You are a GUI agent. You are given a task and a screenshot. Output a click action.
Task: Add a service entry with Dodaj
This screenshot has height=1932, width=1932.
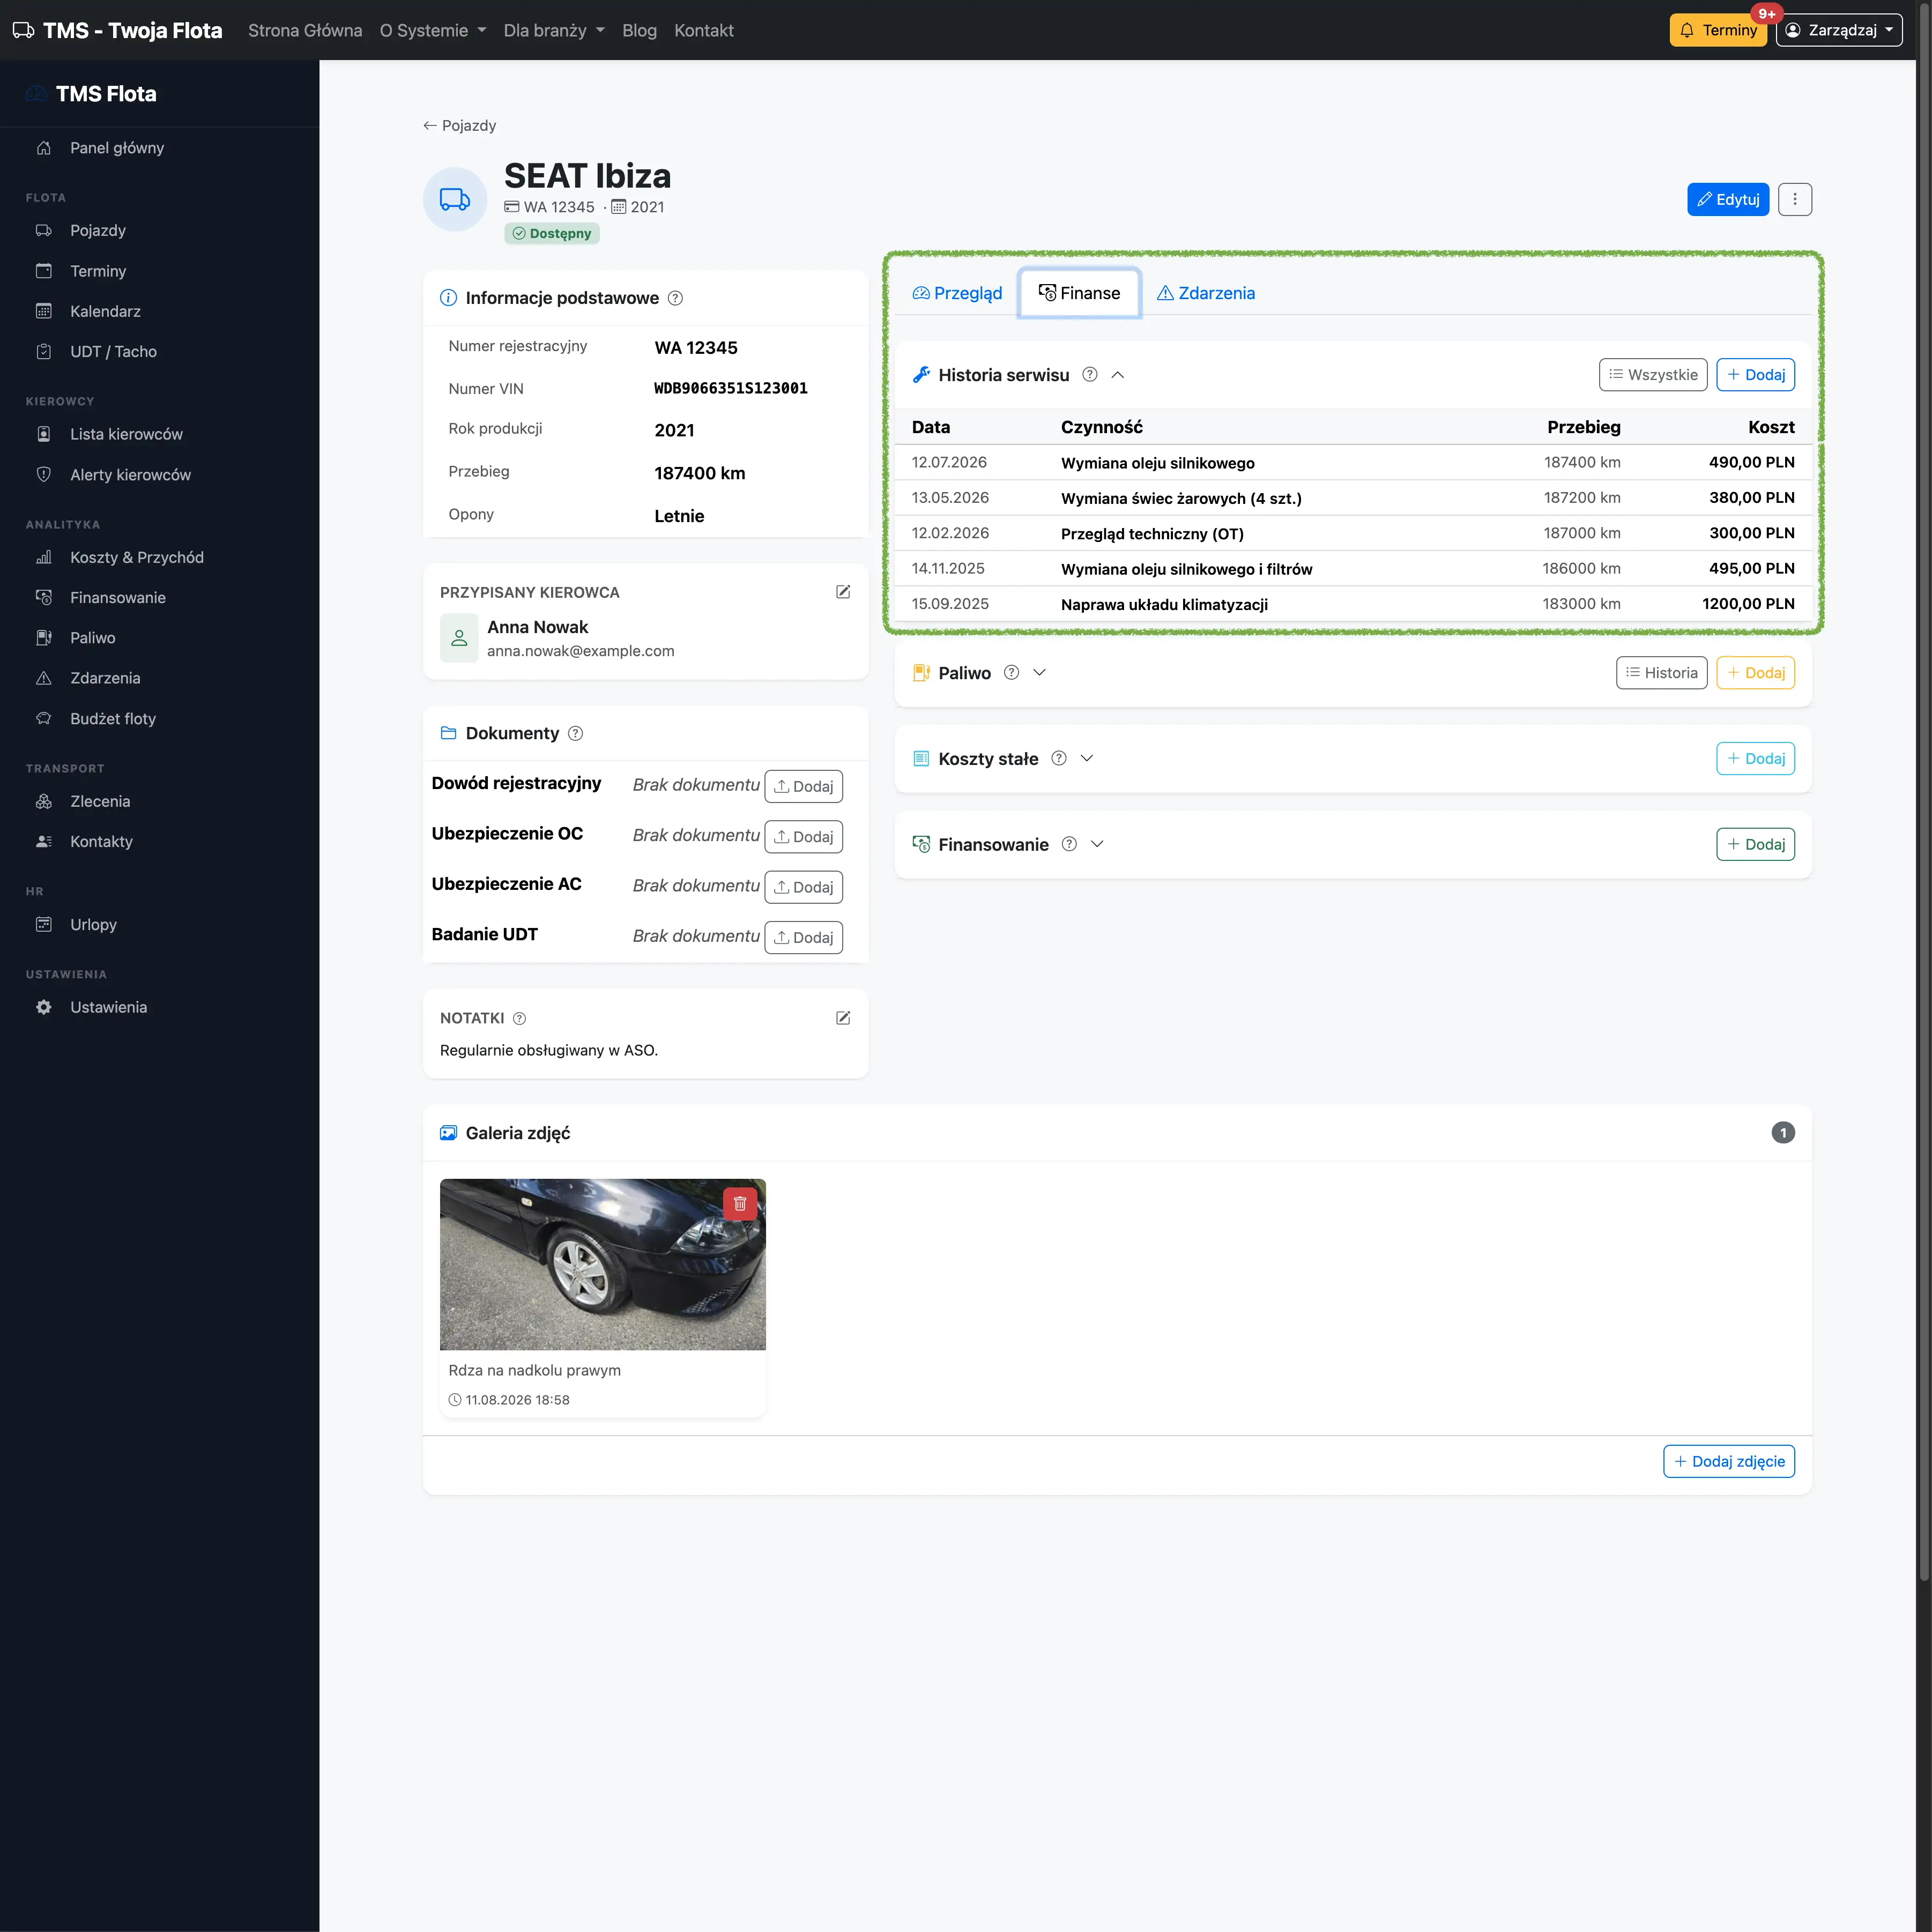click(1756, 375)
